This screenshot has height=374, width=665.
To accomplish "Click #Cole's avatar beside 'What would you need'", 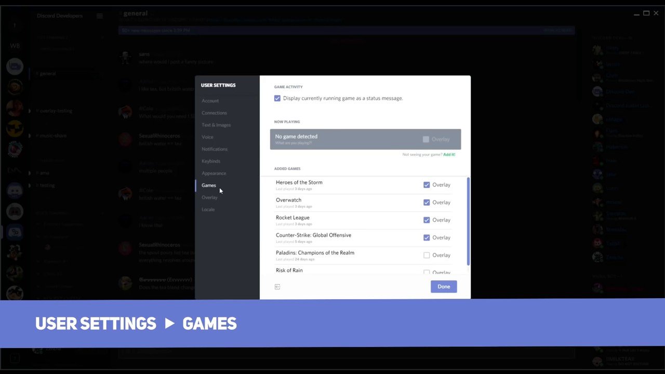I will point(125,112).
